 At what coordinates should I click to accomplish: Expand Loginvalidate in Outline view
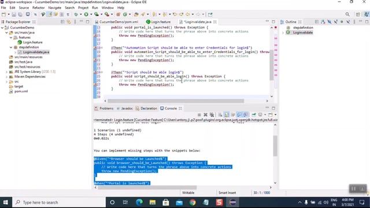283,32
